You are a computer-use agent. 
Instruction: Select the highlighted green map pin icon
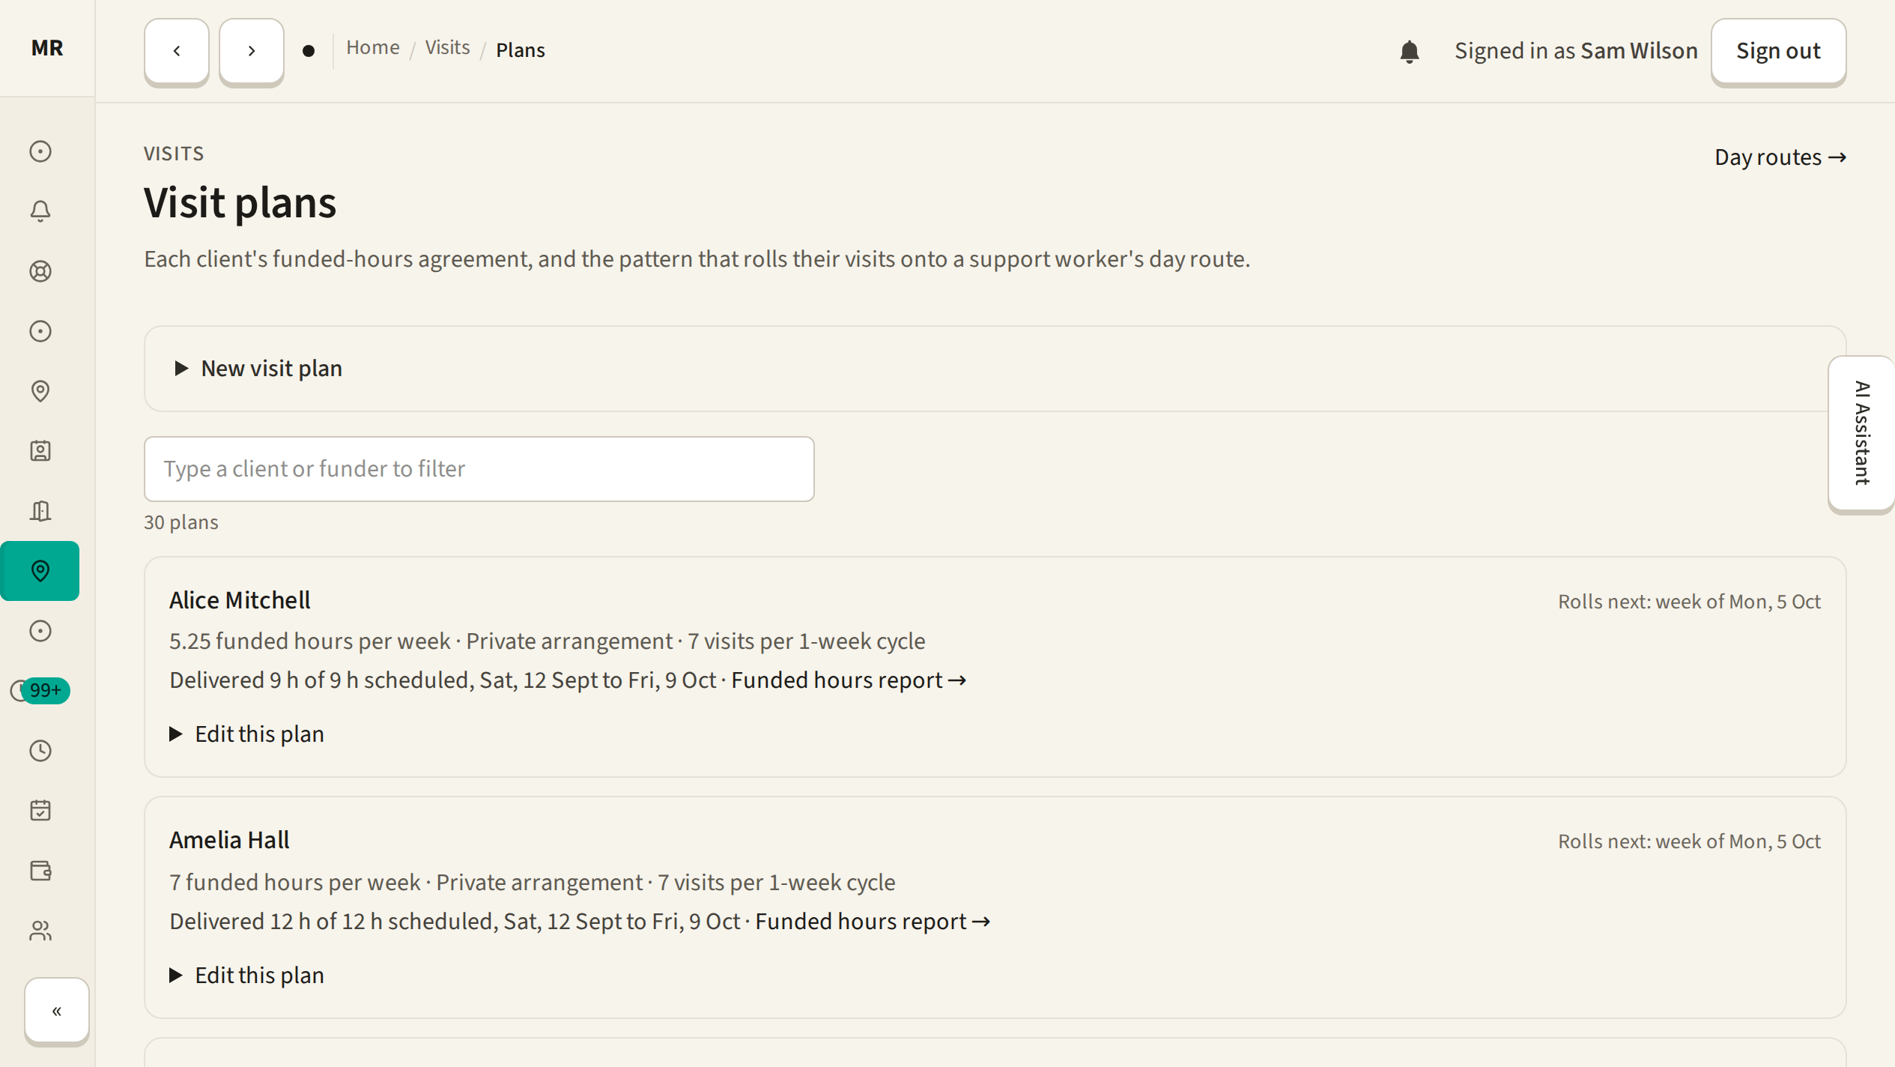click(40, 571)
